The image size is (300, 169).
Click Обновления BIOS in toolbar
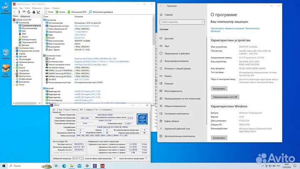click(77, 12)
